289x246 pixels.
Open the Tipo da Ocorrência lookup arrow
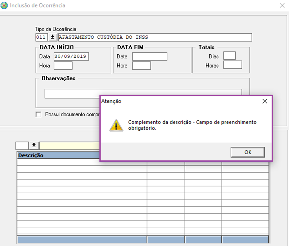click(52, 37)
